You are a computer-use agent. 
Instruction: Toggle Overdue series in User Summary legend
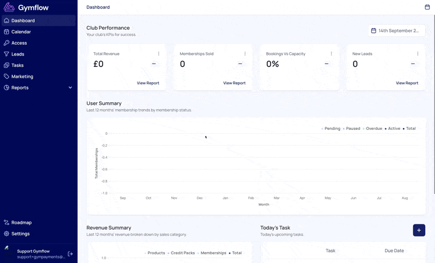pyautogui.click(x=372, y=129)
